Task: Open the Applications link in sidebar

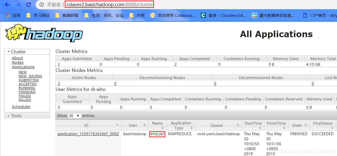Action: (23, 67)
